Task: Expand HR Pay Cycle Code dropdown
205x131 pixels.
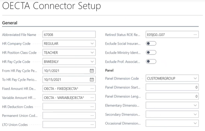Action: 92,61
